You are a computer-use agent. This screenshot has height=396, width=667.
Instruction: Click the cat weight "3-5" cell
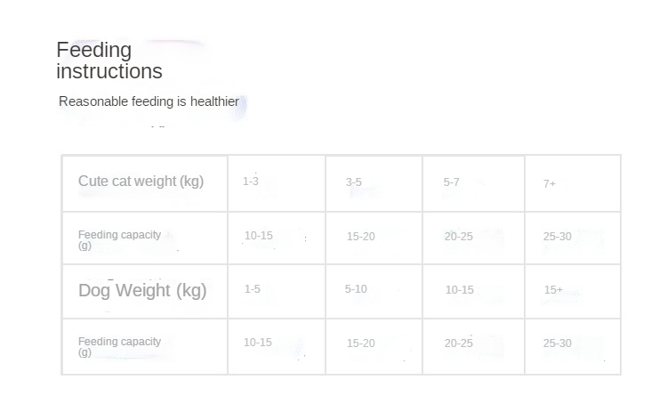click(354, 182)
